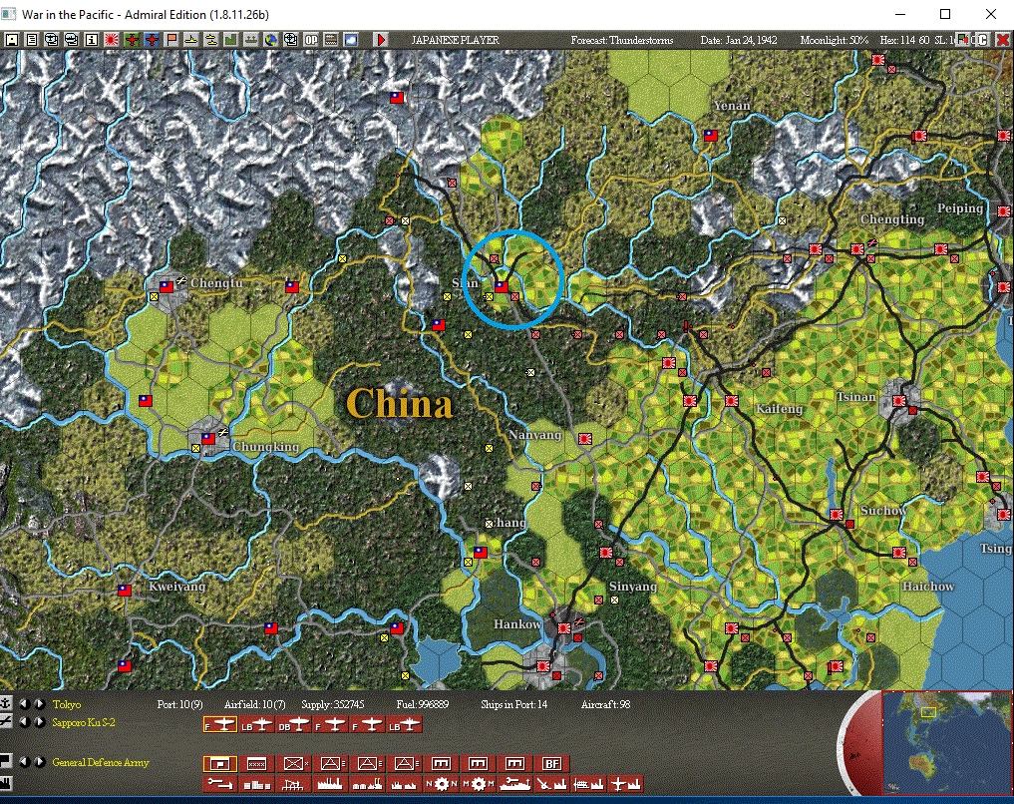The image size is (1014, 804).
Task: Click the red X exit game icon
Action: point(1002,40)
